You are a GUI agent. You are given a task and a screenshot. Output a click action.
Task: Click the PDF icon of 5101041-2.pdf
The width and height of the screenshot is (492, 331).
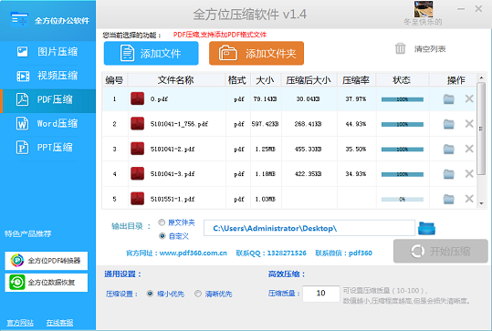pyautogui.click(x=138, y=149)
